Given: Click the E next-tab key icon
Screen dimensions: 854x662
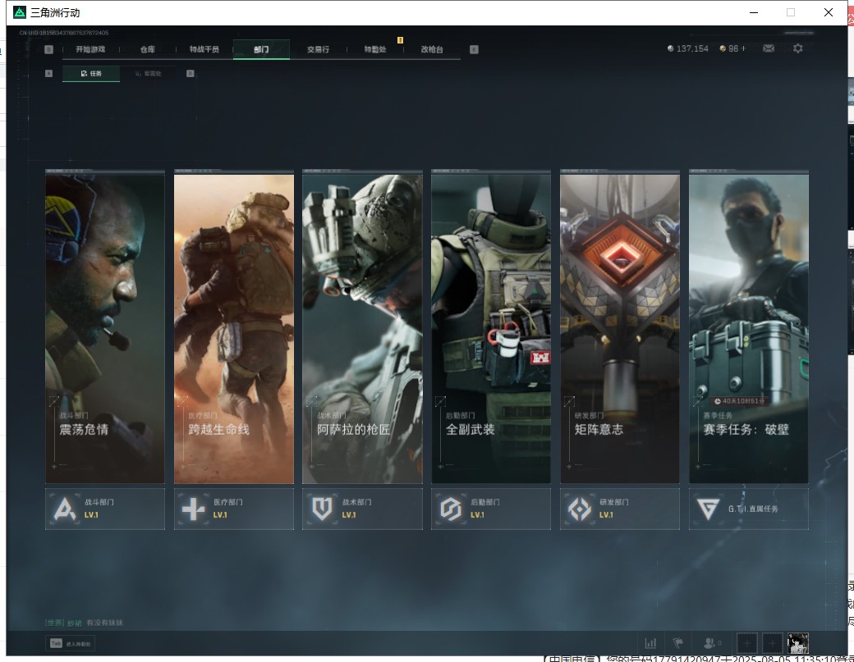Looking at the screenshot, I should (474, 49).
